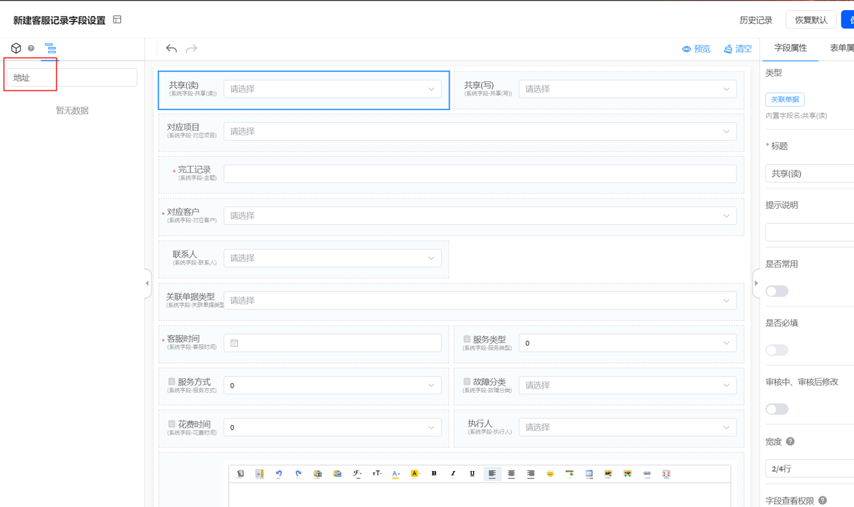Screen dimensions: 854x507
Task: Collapse the right panel with the arrow handle
Action: pyautogui.click(x=756, y=284)
